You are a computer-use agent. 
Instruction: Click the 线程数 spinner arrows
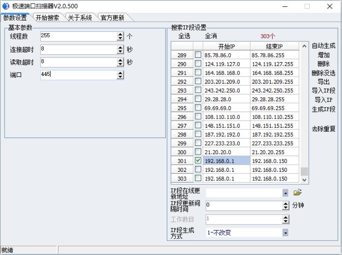tap(120, 36)
